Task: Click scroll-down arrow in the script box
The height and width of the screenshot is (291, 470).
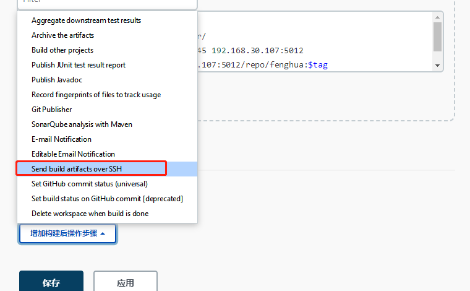Action: coord(437,66)
